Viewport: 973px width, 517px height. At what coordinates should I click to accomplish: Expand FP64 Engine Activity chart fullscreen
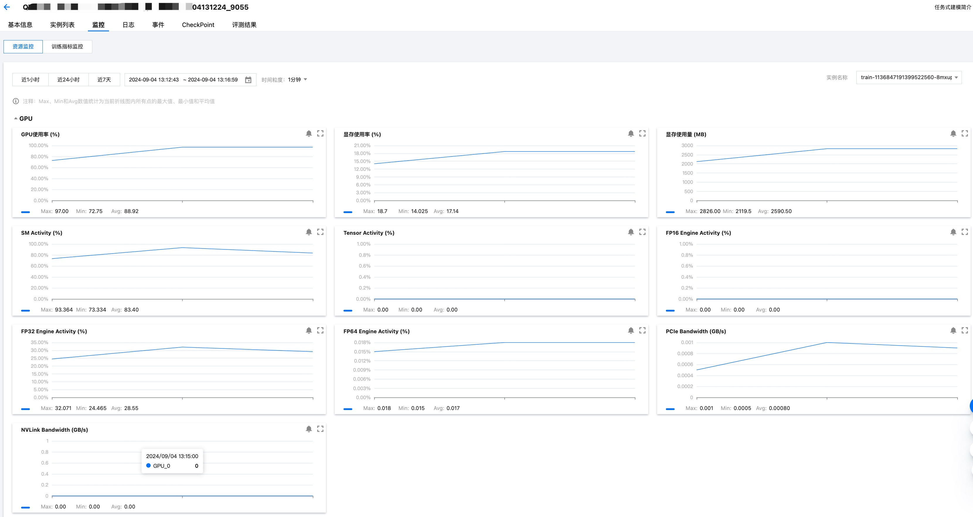pos(642,331)
